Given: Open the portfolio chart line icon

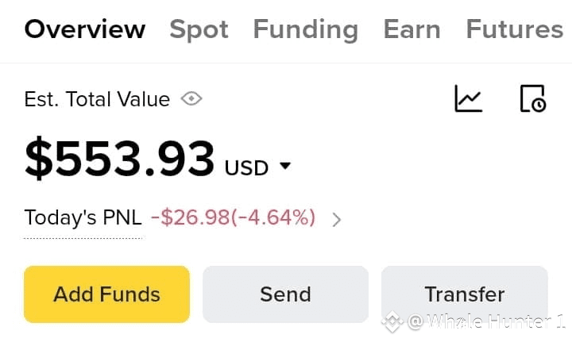Looking at the screenshot, I should (x=469, y=98).
